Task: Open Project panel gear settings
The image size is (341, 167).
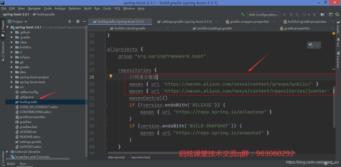Action: point(78,22)
